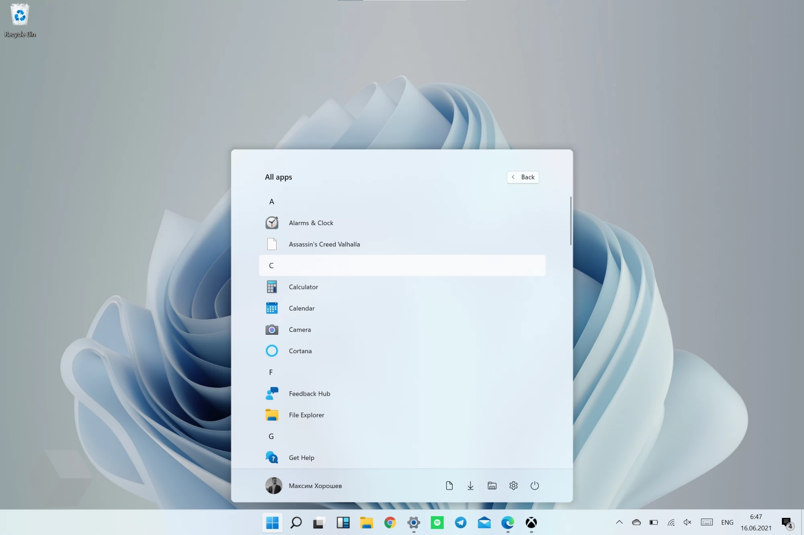
Task: Open File Explorer icon in the app list
Action: 272,415
